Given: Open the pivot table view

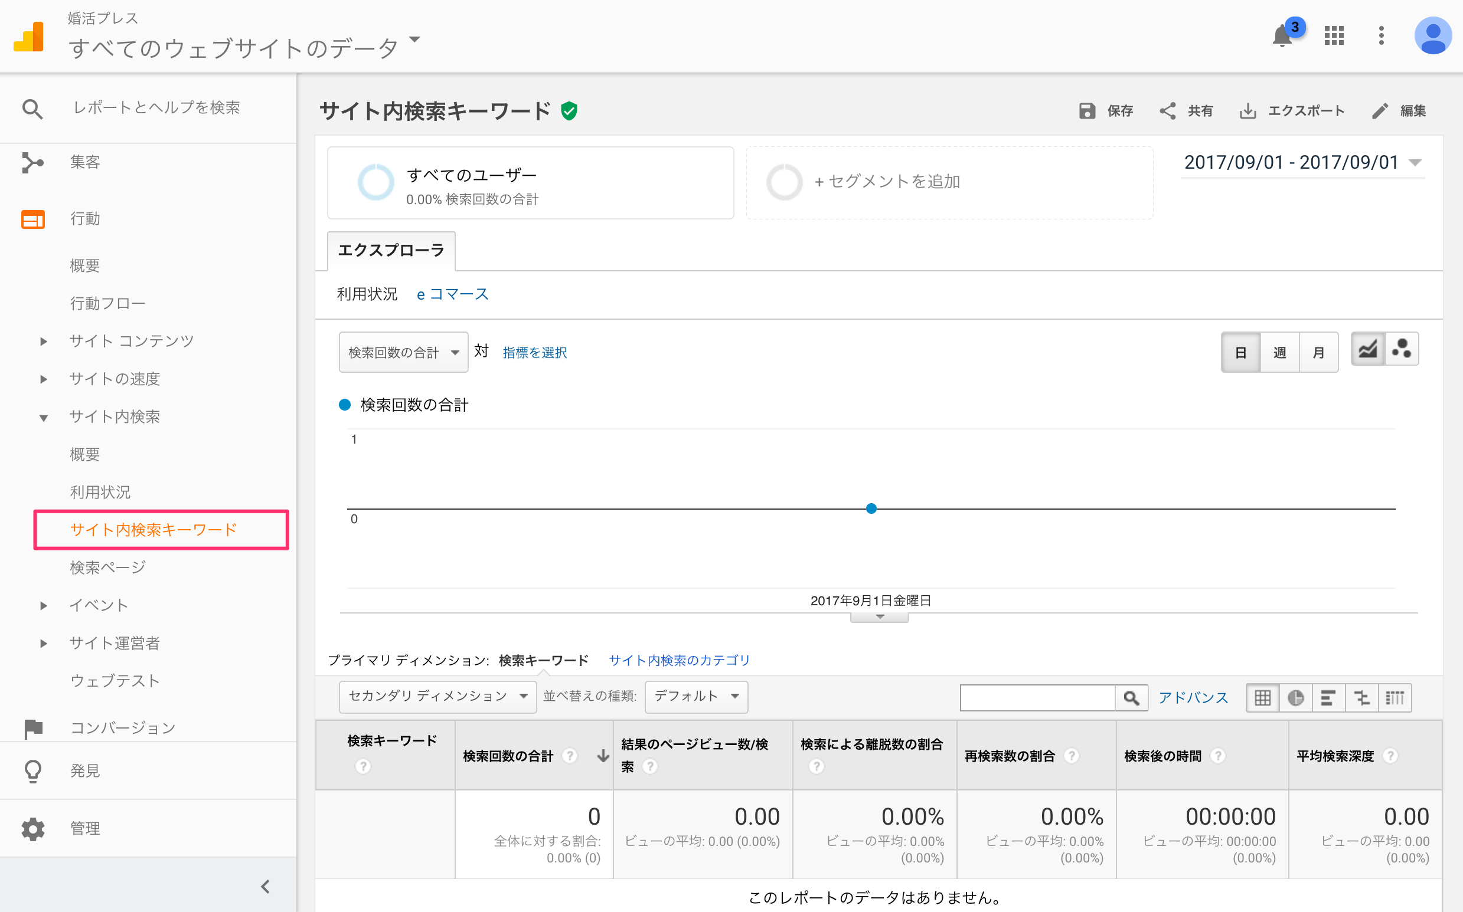Looking at the screenshot, I should [1395, 697].
